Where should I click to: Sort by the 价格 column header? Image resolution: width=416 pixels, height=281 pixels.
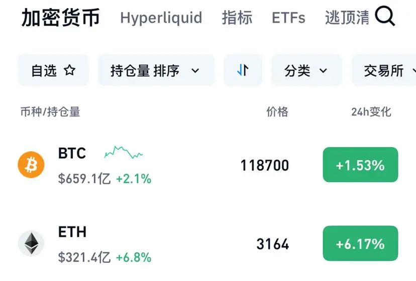click(x=277, y=112)
